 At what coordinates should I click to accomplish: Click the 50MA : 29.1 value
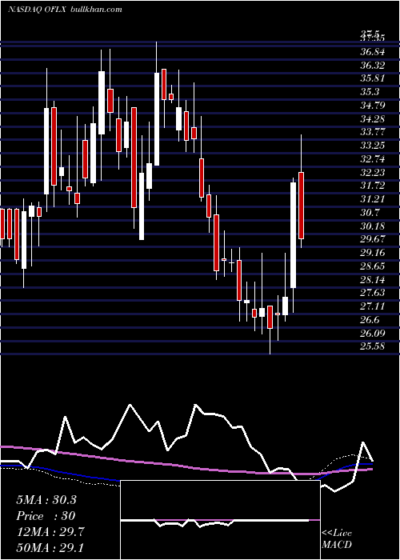coord(50,548)
